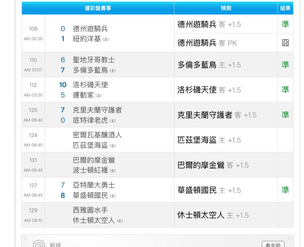The image size is (304, 247).
Task: Click the 準 result for 多倫多藍鳥
Action: (286, 65)
